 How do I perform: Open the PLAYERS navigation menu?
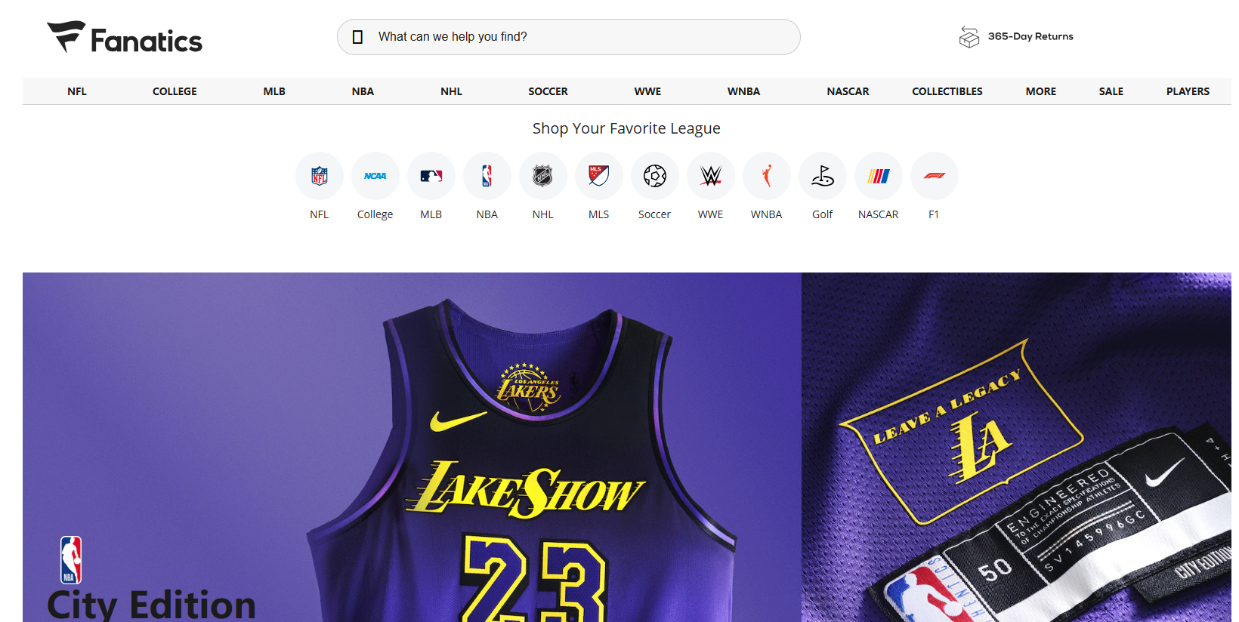pos(1188,91)
